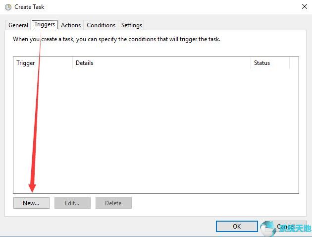Click the disabled Delete button

point(113,203)
